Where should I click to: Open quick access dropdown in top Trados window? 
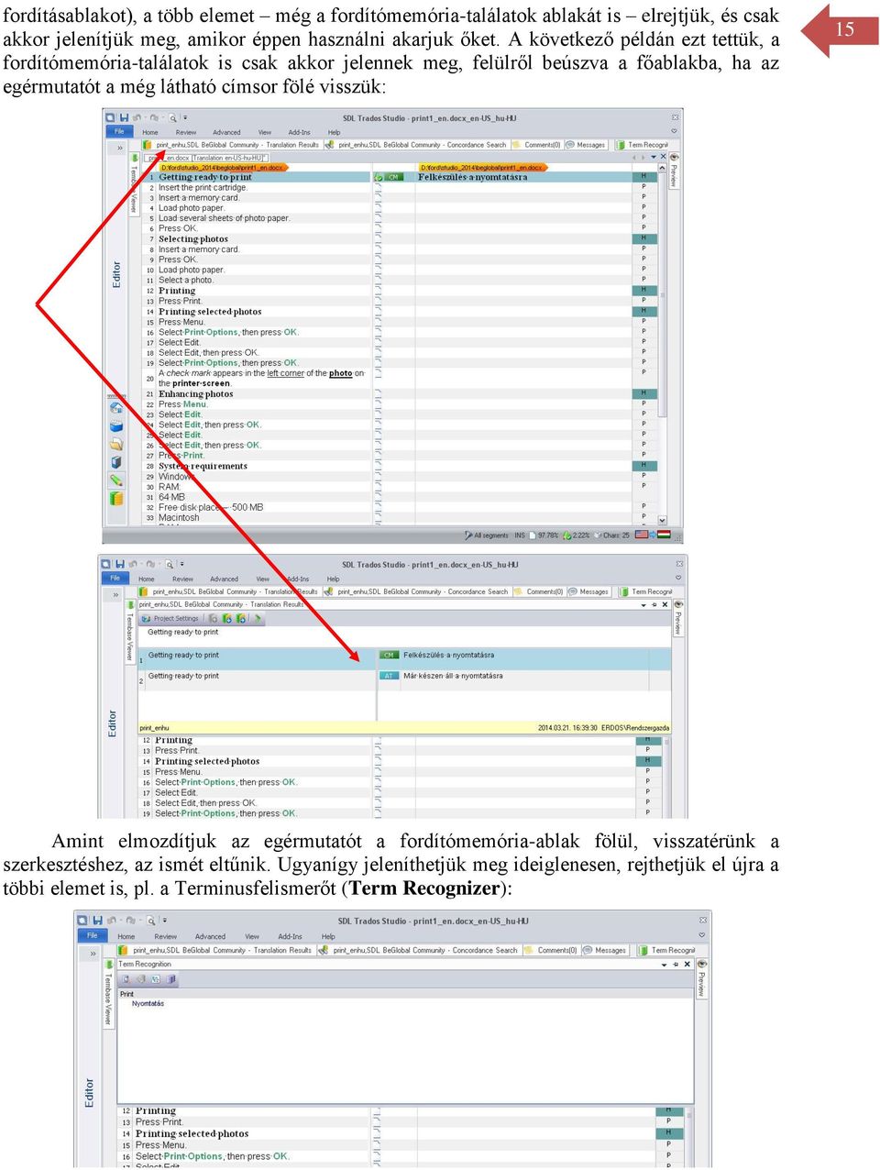tap(185, 117)
